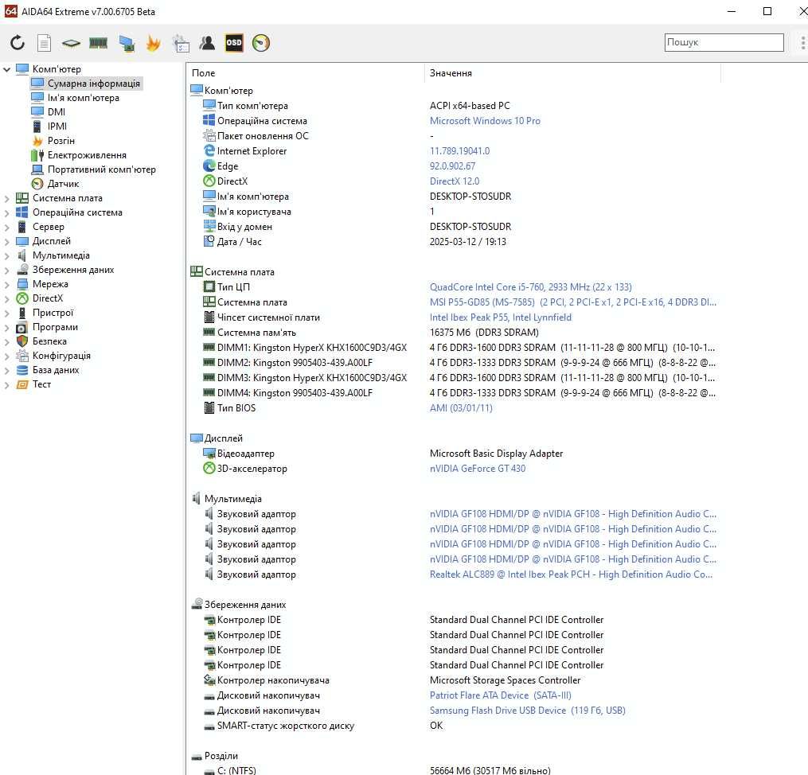Screen dimensions: 808x775
Task: Collapse the Комп'ютер tree node
Action: tap(6, 69)
